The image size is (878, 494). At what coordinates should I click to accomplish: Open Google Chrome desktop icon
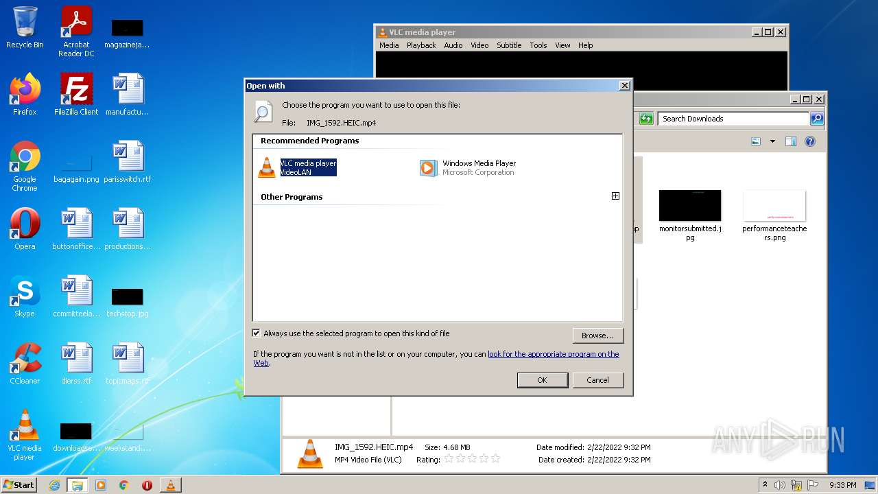pyautogui.click(x=25, y=166)
